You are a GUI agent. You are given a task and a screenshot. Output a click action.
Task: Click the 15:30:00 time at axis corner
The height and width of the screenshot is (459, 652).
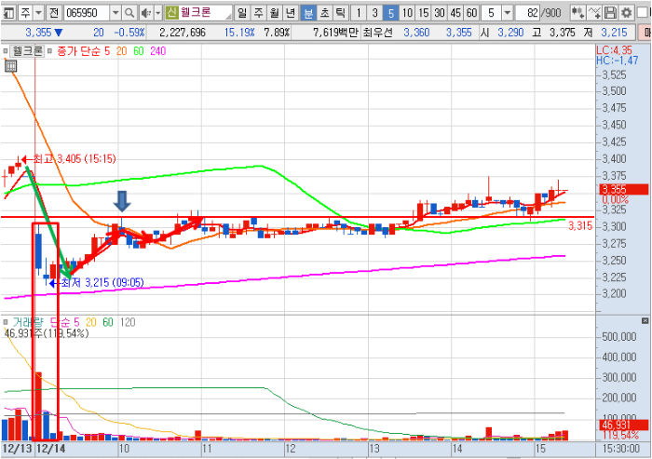click(623, 449)
